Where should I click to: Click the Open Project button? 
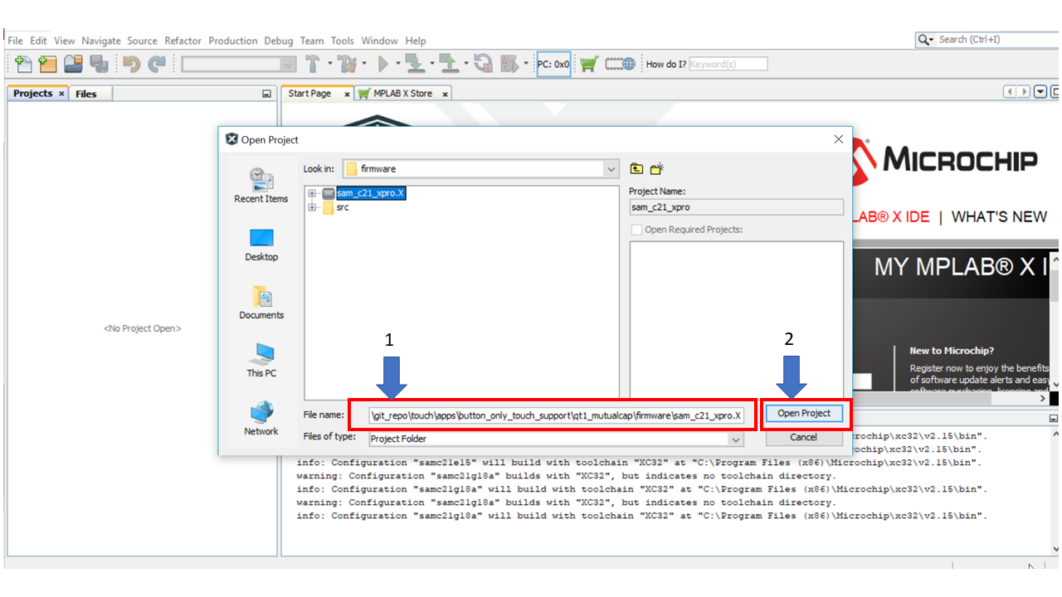click(803, 414)
